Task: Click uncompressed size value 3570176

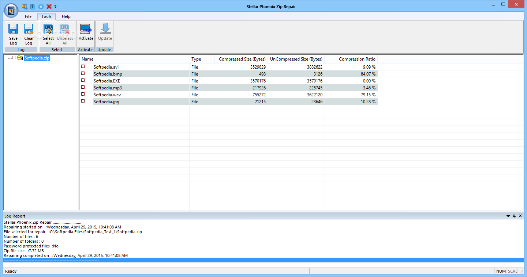Action: 314,81
